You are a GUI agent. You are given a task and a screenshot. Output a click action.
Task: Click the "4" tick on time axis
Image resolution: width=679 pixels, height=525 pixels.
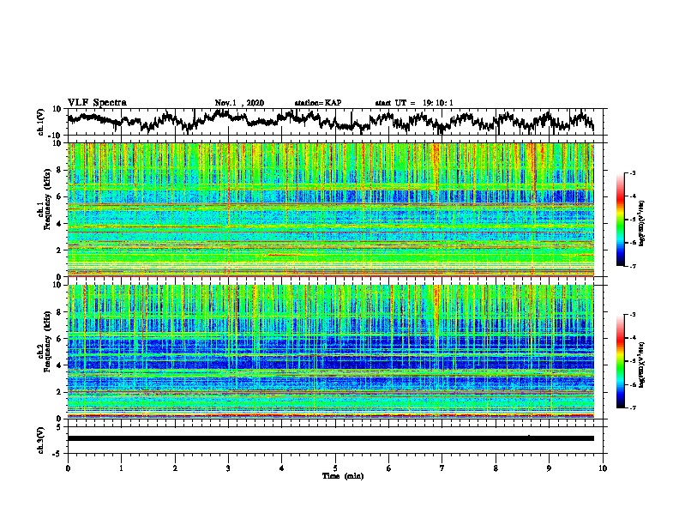tap(281, 468)
